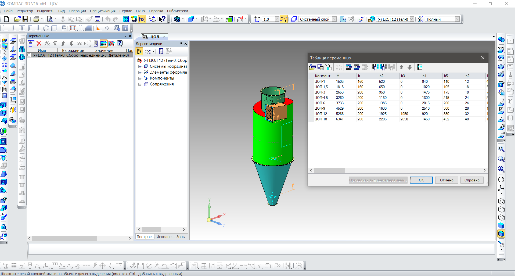Click Справка button in variables dialog
515x276 pixels.
click(472, 180)
